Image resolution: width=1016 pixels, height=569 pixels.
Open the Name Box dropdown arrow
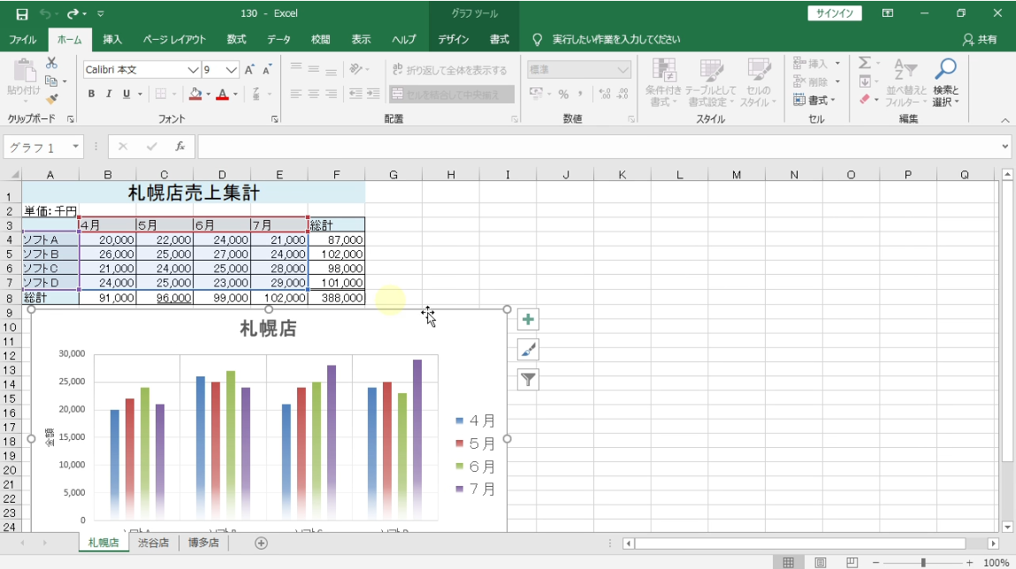coord(76,147)
